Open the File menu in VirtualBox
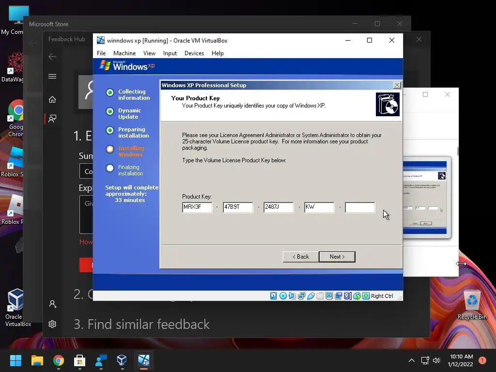The width and height of the screenshot is (496, 372). click(x=101, y=53)
